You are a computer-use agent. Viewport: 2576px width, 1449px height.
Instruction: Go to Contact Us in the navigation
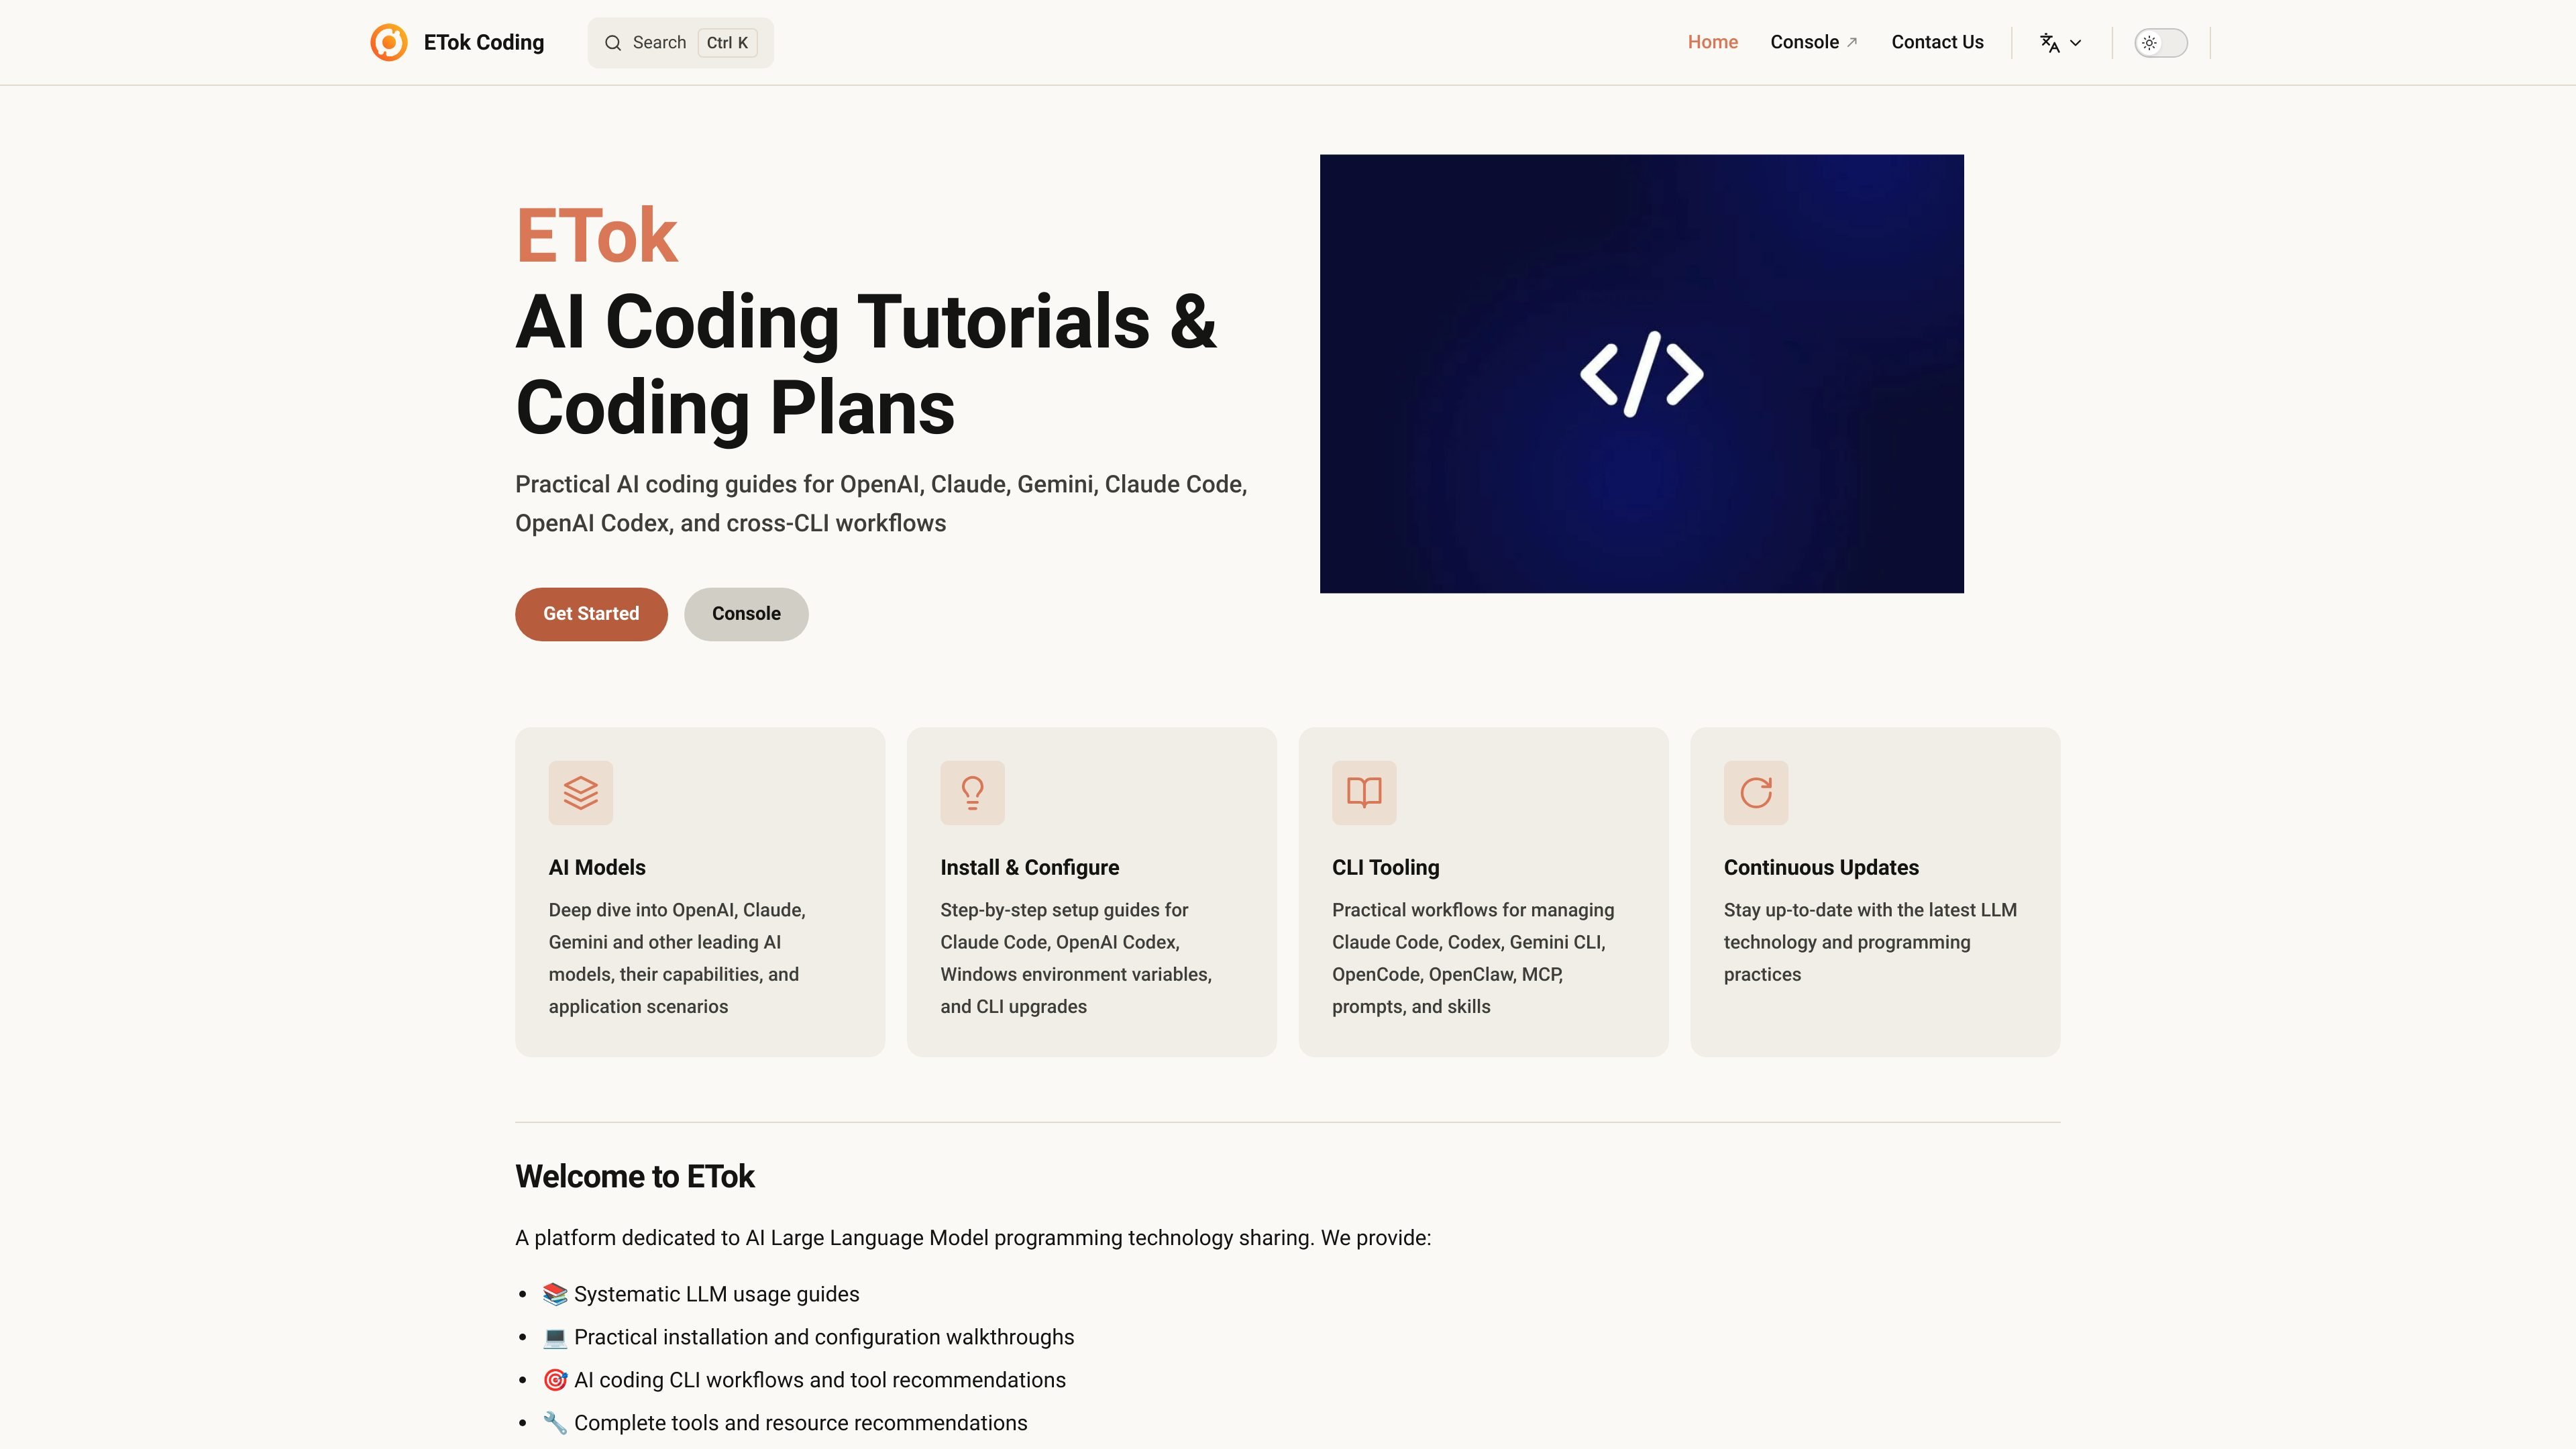point(1937,42)
